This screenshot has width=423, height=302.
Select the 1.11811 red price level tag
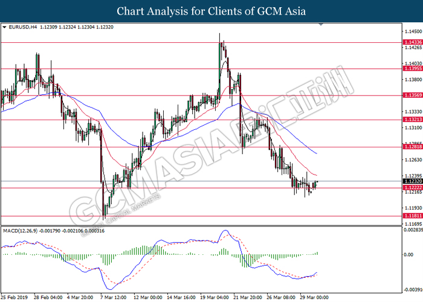413,216
